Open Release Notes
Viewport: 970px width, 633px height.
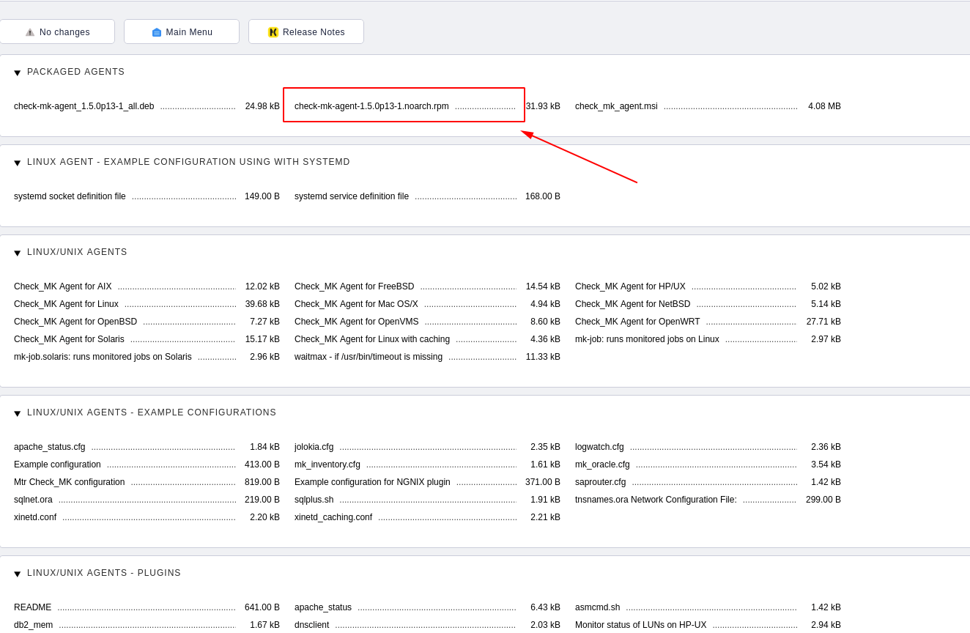(x=306, y=32)
